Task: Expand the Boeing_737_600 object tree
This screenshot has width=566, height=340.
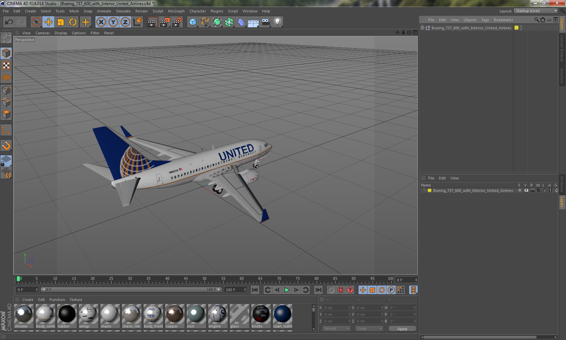Action: pyautogui.click(x=422, y=28)
